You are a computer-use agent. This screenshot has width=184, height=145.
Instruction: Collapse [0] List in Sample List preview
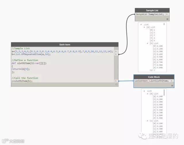coord(144,27)
